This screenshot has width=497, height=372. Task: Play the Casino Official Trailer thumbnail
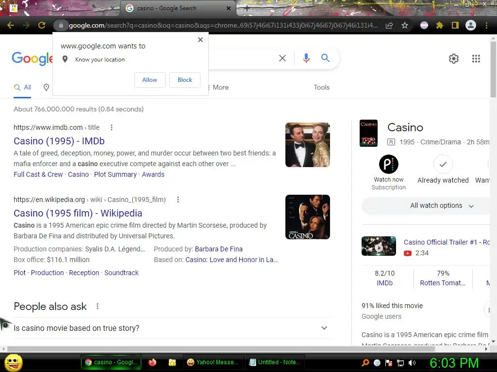pyautogui.click(x=379, y=246)
